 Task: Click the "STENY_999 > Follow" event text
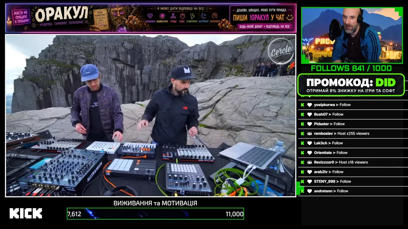tap(332, 181)
